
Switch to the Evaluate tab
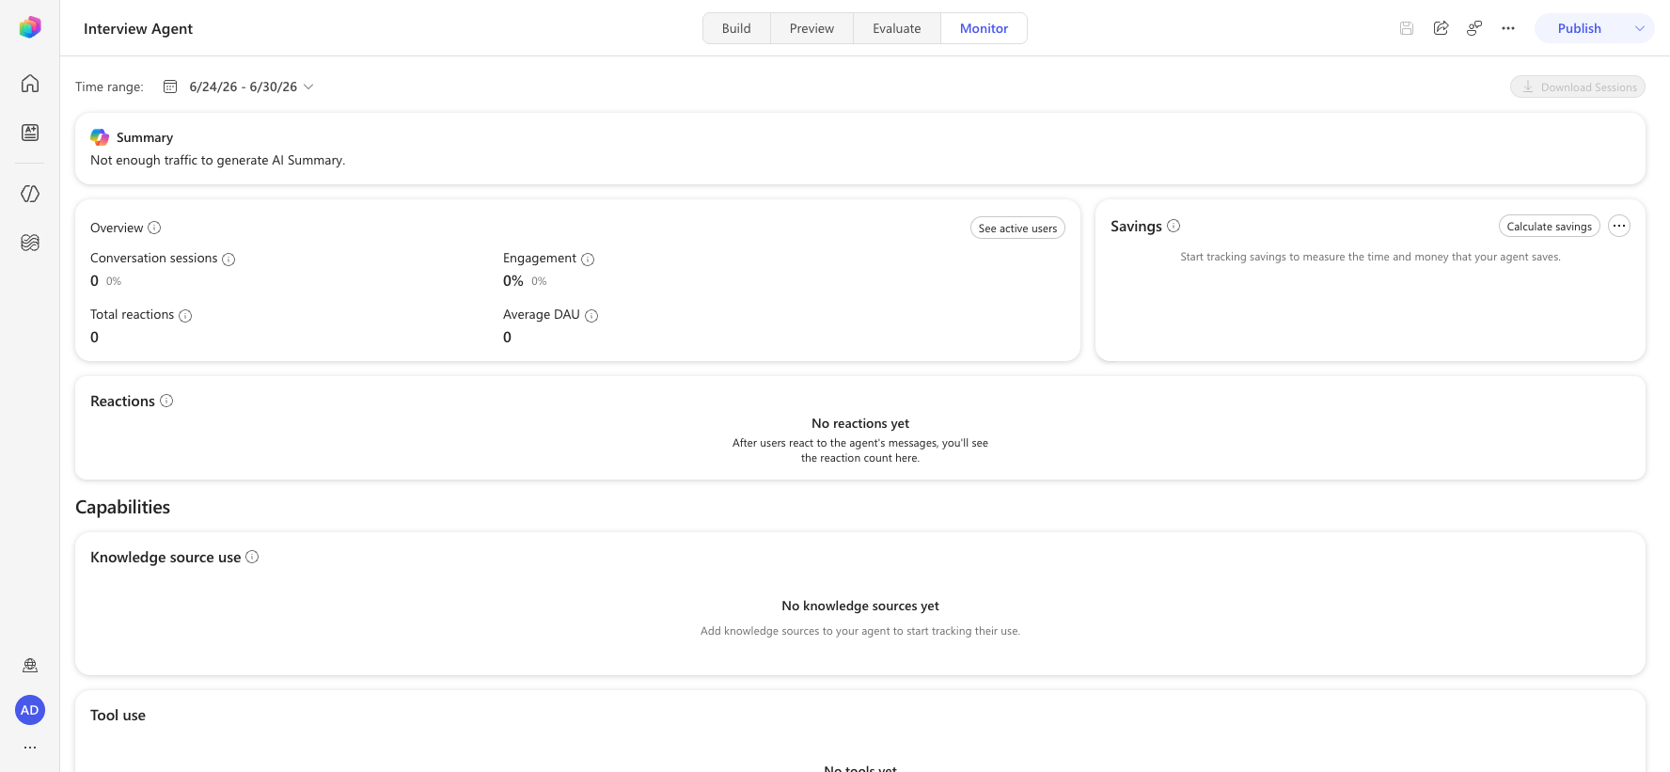click(x=896, y=28)
